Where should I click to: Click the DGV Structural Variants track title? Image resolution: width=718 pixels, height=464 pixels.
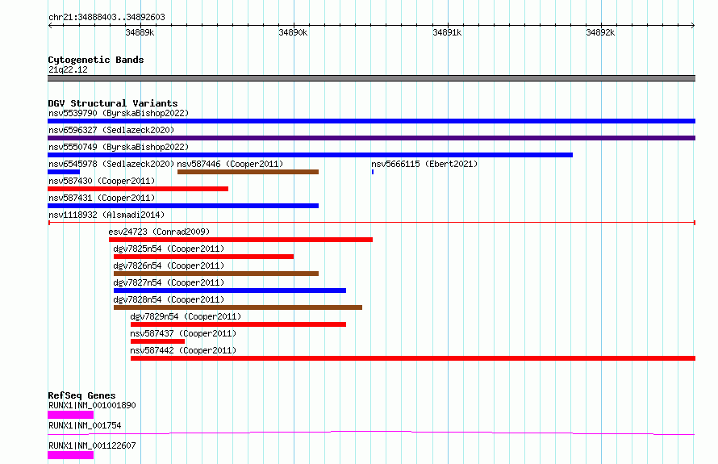click(113, 103)
